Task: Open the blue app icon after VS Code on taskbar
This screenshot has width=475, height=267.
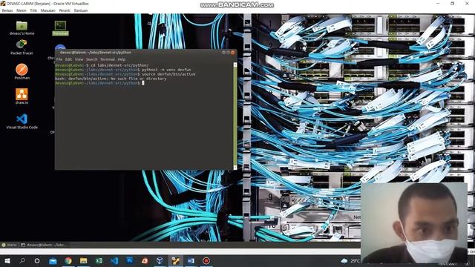Action: 130,260
